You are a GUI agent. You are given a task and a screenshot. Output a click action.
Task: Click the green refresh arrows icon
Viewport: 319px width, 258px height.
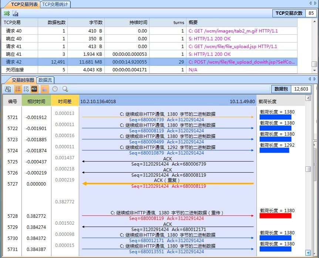coord(7,13)
